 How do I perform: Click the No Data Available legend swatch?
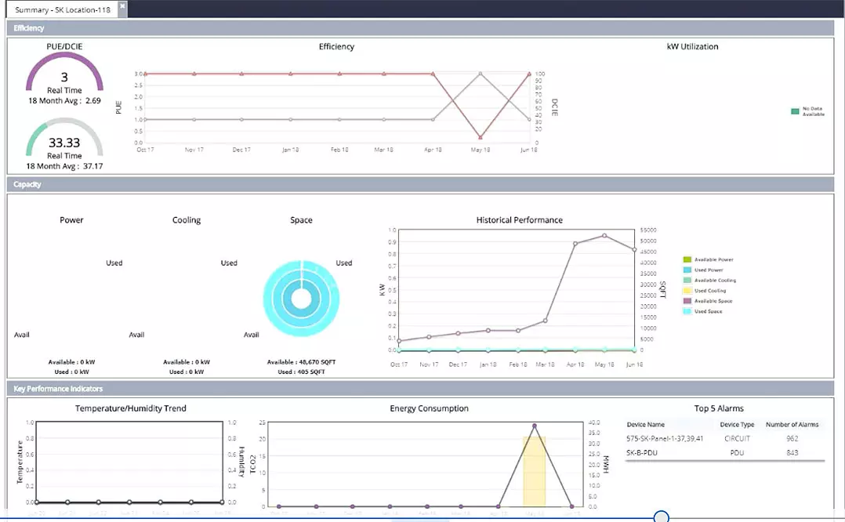[x=795, y=111]
